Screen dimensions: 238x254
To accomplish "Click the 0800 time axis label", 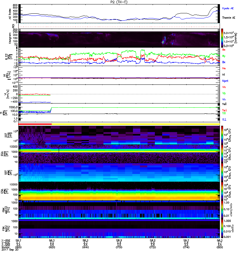I will [x=220, y=247].
